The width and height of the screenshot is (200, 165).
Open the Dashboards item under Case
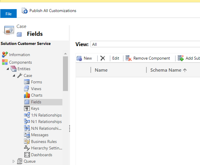[x=42, y=155]
